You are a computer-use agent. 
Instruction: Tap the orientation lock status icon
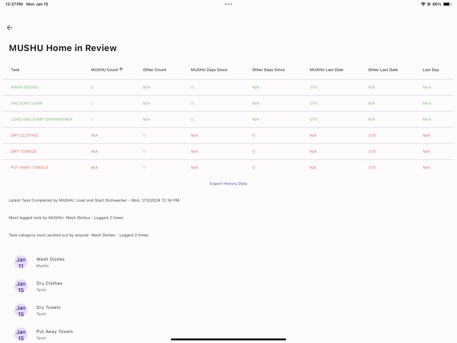click(429, 4)
